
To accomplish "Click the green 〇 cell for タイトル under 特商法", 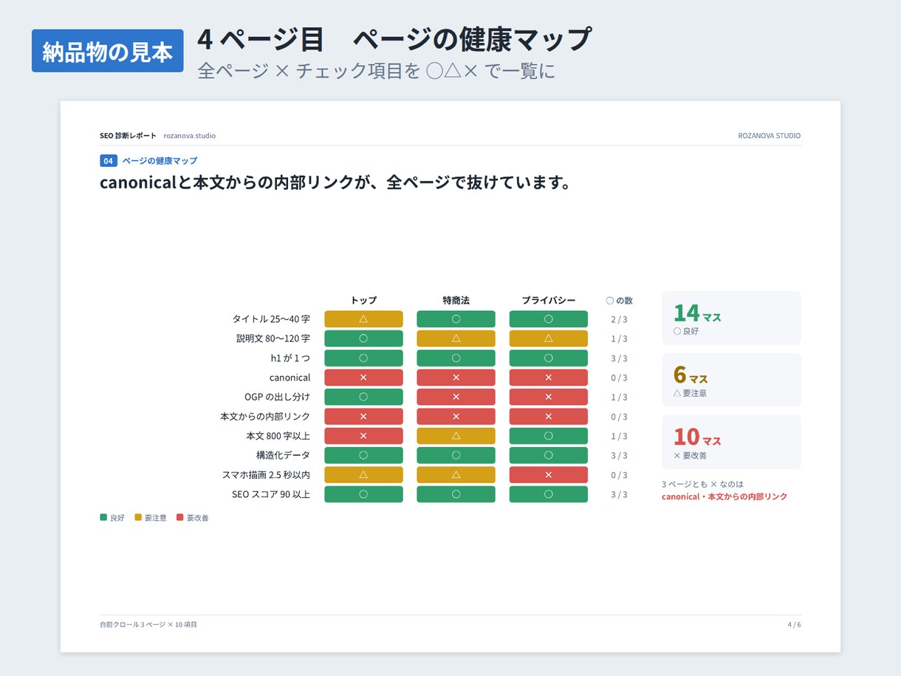I will pos(456,319).
